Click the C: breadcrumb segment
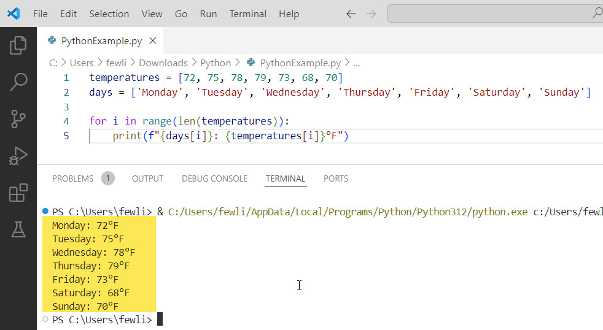Image resolution: width=603 pixels, height=330 pixels. pos(53,63)
